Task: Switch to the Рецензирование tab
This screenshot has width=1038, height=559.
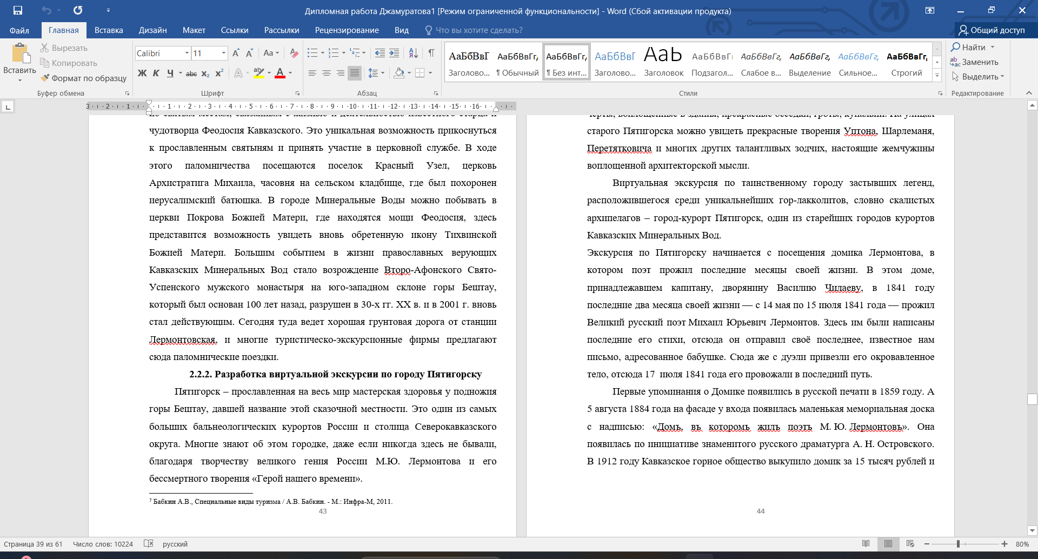Action: click(x=347, y=30)
